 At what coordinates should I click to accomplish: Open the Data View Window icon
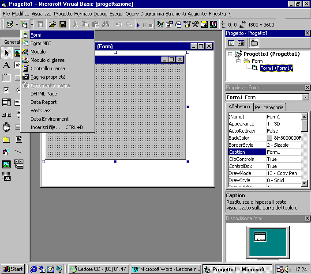204,25
